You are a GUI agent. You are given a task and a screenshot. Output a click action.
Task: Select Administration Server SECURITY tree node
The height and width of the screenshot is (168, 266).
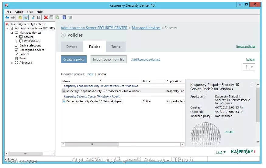point(35,28)
